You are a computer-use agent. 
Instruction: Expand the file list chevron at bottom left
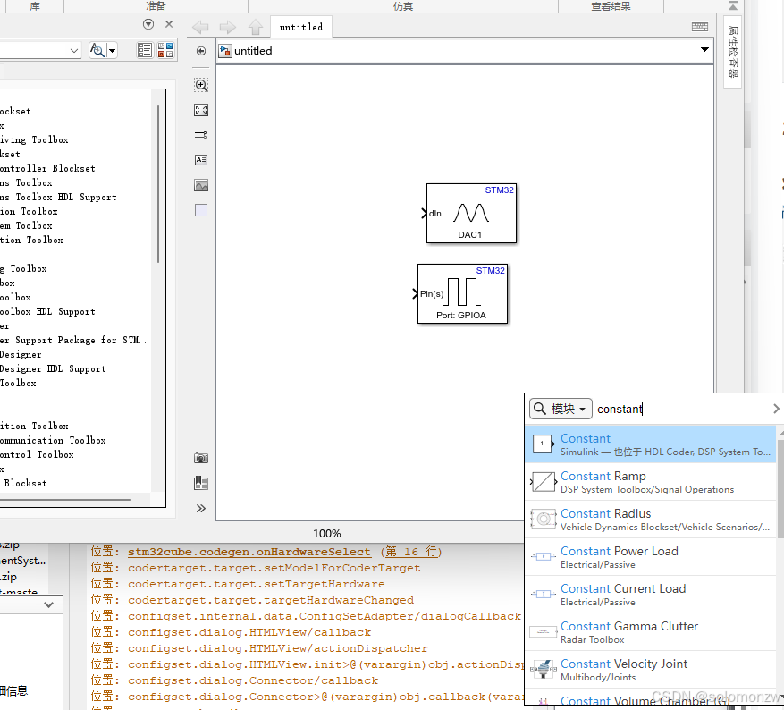[x=48, y=604]
